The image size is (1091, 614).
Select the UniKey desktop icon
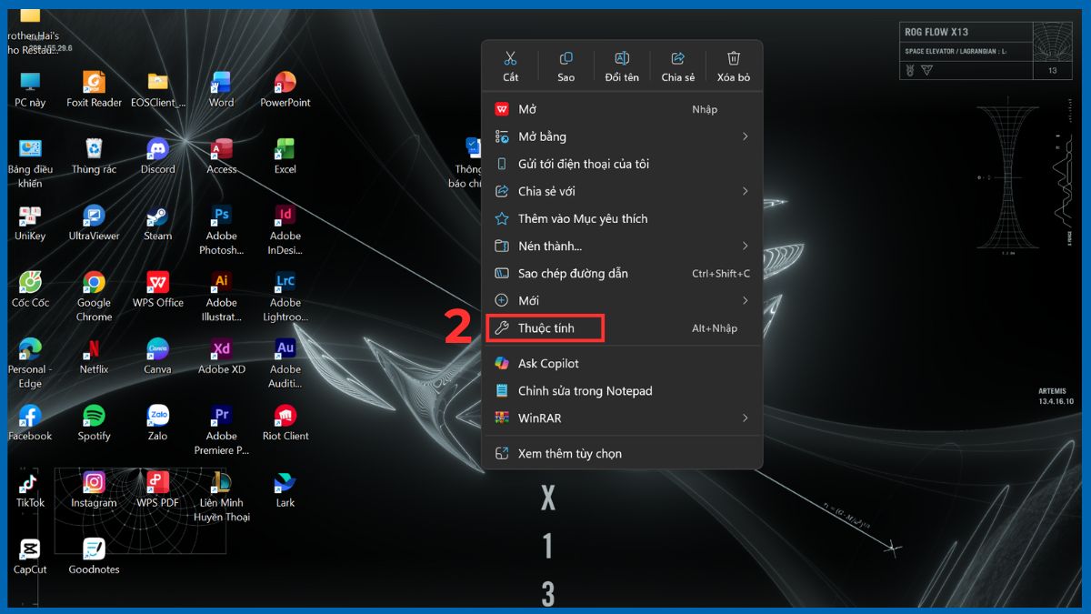pos(30,223)
